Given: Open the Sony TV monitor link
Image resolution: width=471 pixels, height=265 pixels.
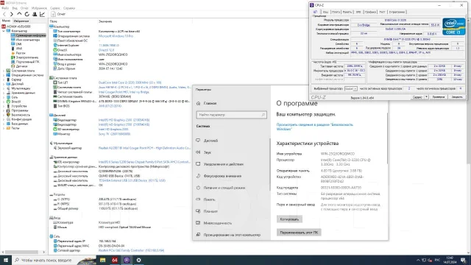Looking at the screenshot, I should [114, 134].
